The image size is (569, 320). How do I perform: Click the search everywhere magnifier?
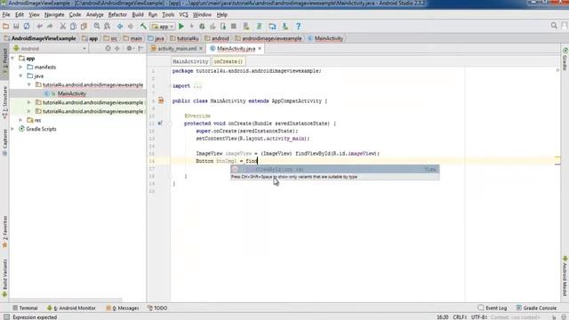coord(554,26)
